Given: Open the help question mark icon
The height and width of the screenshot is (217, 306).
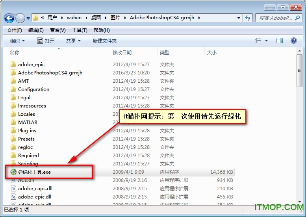Looking at the screenshot, I should pyautogui.click(x=293, y=41).
